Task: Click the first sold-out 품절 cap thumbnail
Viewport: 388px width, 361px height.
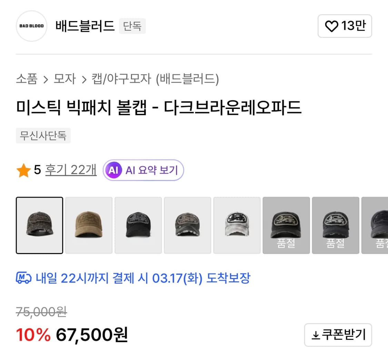Action: [x=286, y=225]
